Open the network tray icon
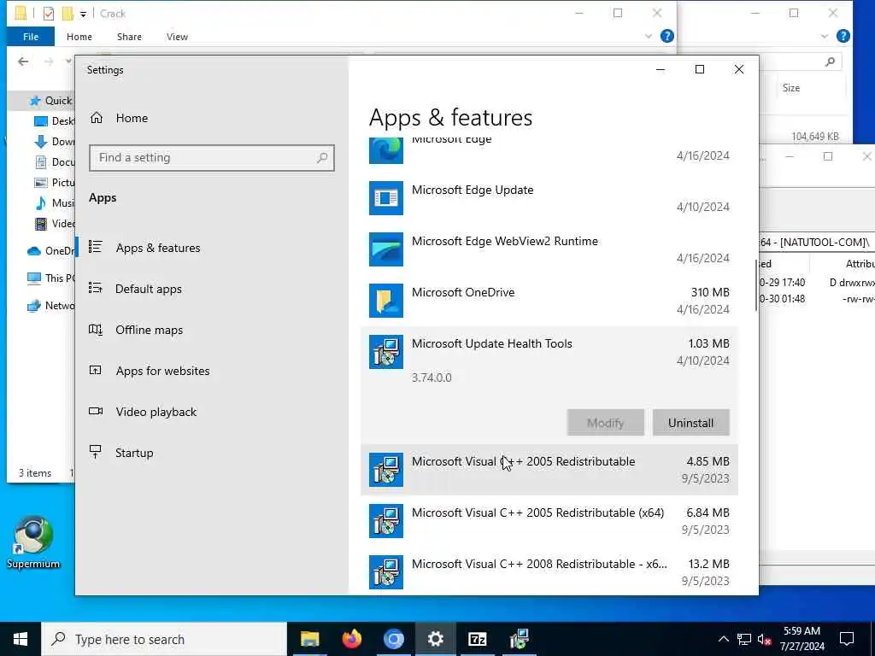The image size is (875, 656). pyautogui.click(x=744, y=639)
